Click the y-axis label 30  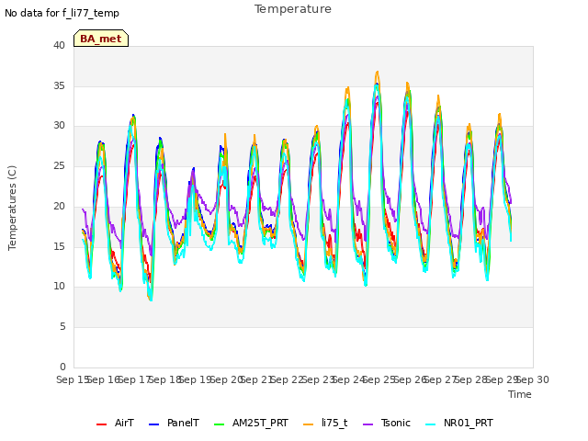[x=59, y=125]
